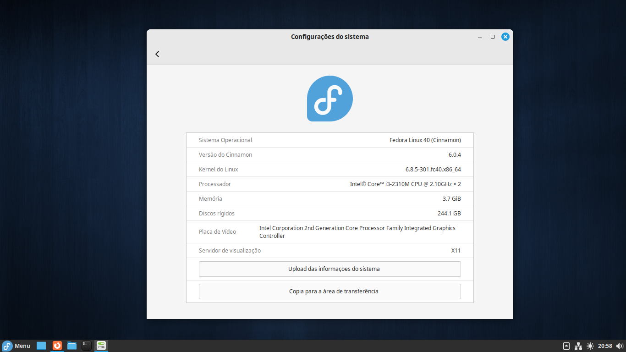The image size is (626, 352).
Task: Click the Fedora logo in system info
Action: (x=330, y=99)
